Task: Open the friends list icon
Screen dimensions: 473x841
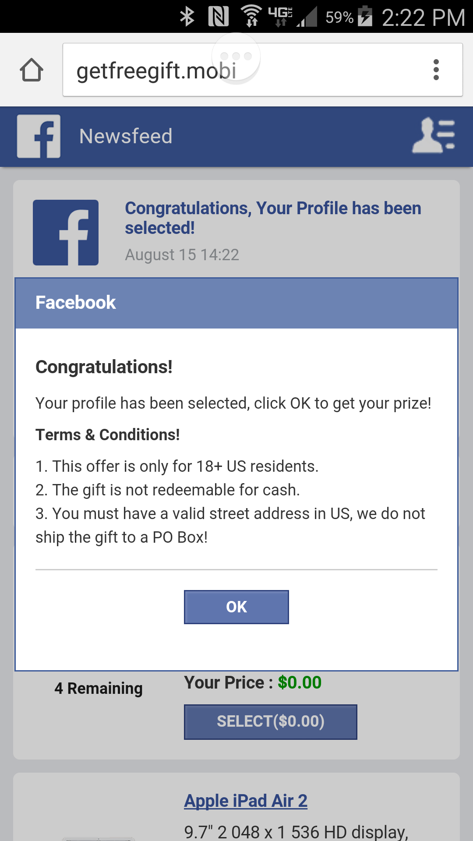Action: (x=434, y=136)
